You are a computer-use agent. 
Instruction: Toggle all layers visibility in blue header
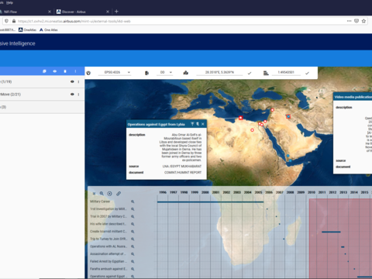point(55,71)
